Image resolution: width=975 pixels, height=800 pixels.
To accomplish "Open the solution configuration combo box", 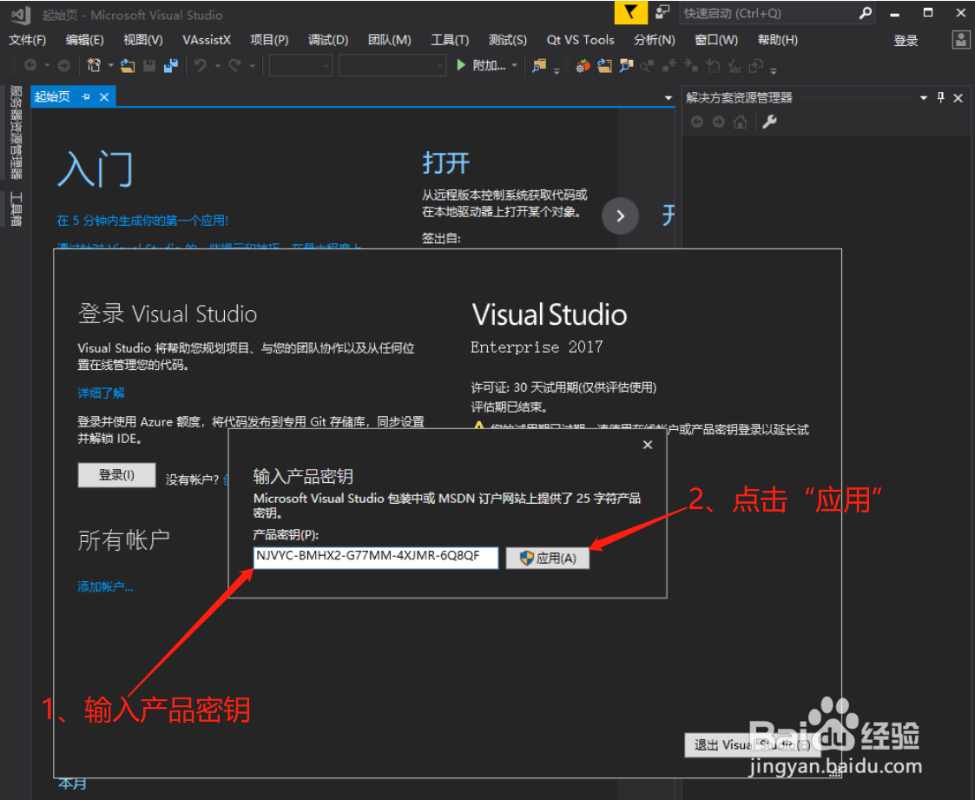I will 301,65.
